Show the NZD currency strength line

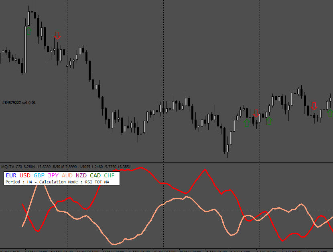[x=81, y=175]
